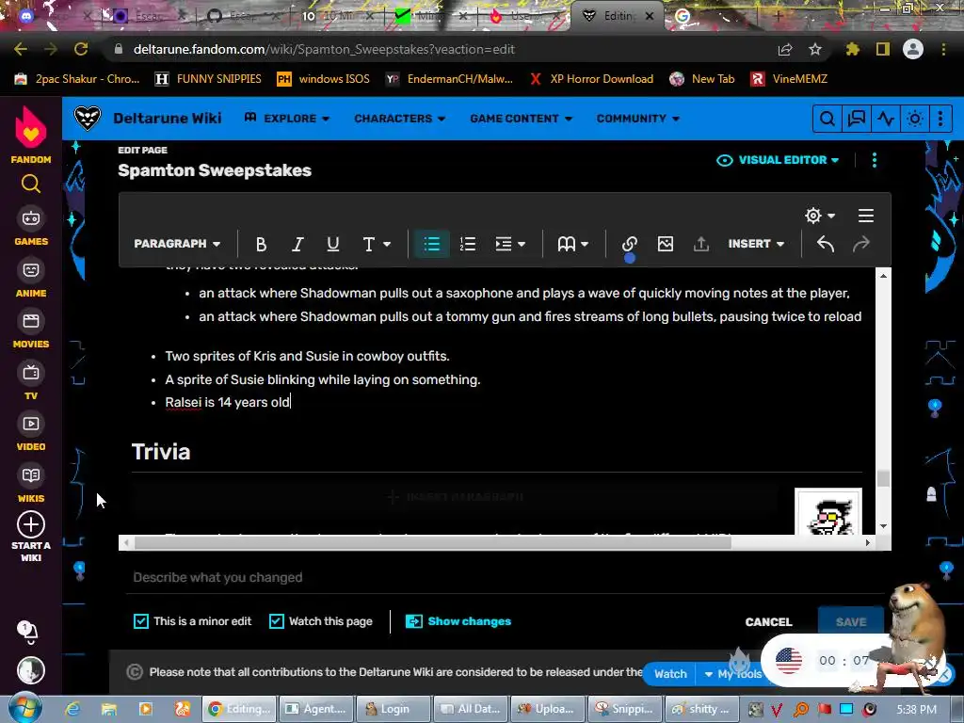Image resolution: width=964 pixels, height=723 pixels.
Task: Open GAMES in Fandom sidebar
Action: pyautogui.click(x=31, y=228)
